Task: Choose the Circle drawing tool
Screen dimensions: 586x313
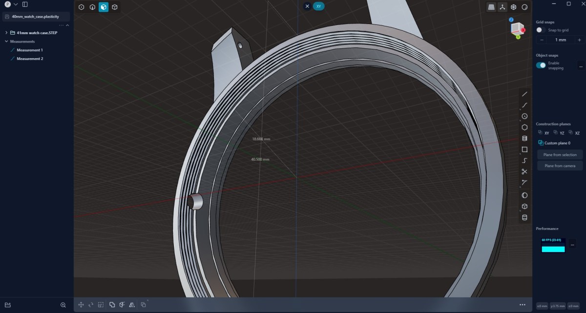Action: pyautogui.click(x=524, y=116)
